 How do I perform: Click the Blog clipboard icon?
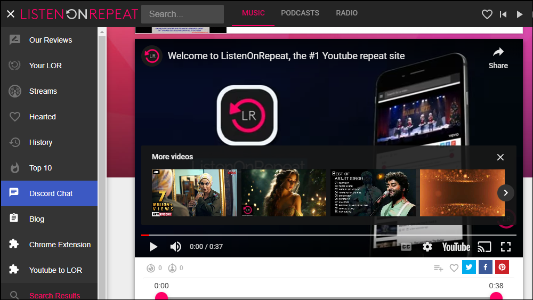click(x=14, y=218)
